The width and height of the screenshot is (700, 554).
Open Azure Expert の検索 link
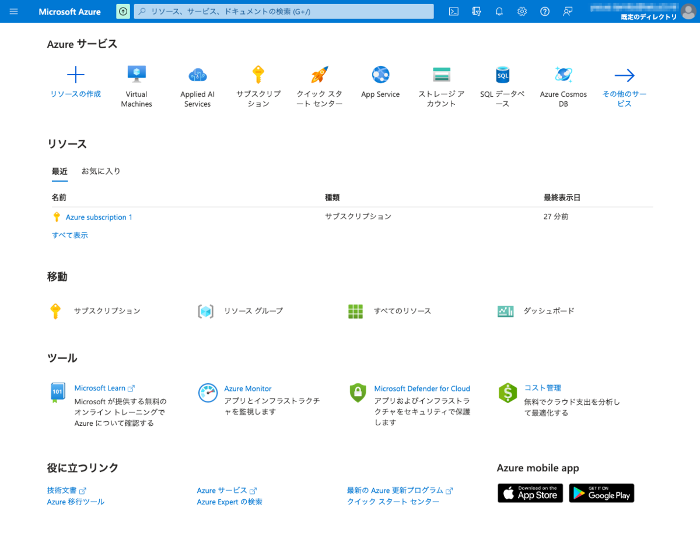point(230,502)
